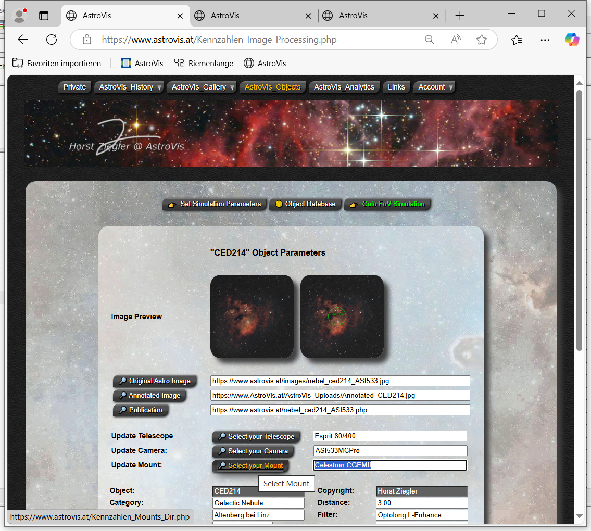This screenshot has width=591, height=531.
Task: Edit the annotated image URL field
Action: pyautogui.click(x=340, y=395)
